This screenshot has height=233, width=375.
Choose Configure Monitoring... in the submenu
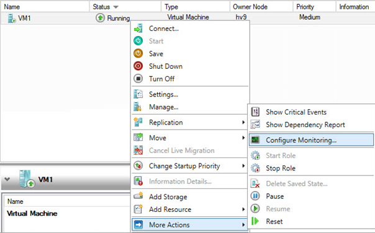pos(301,140)
